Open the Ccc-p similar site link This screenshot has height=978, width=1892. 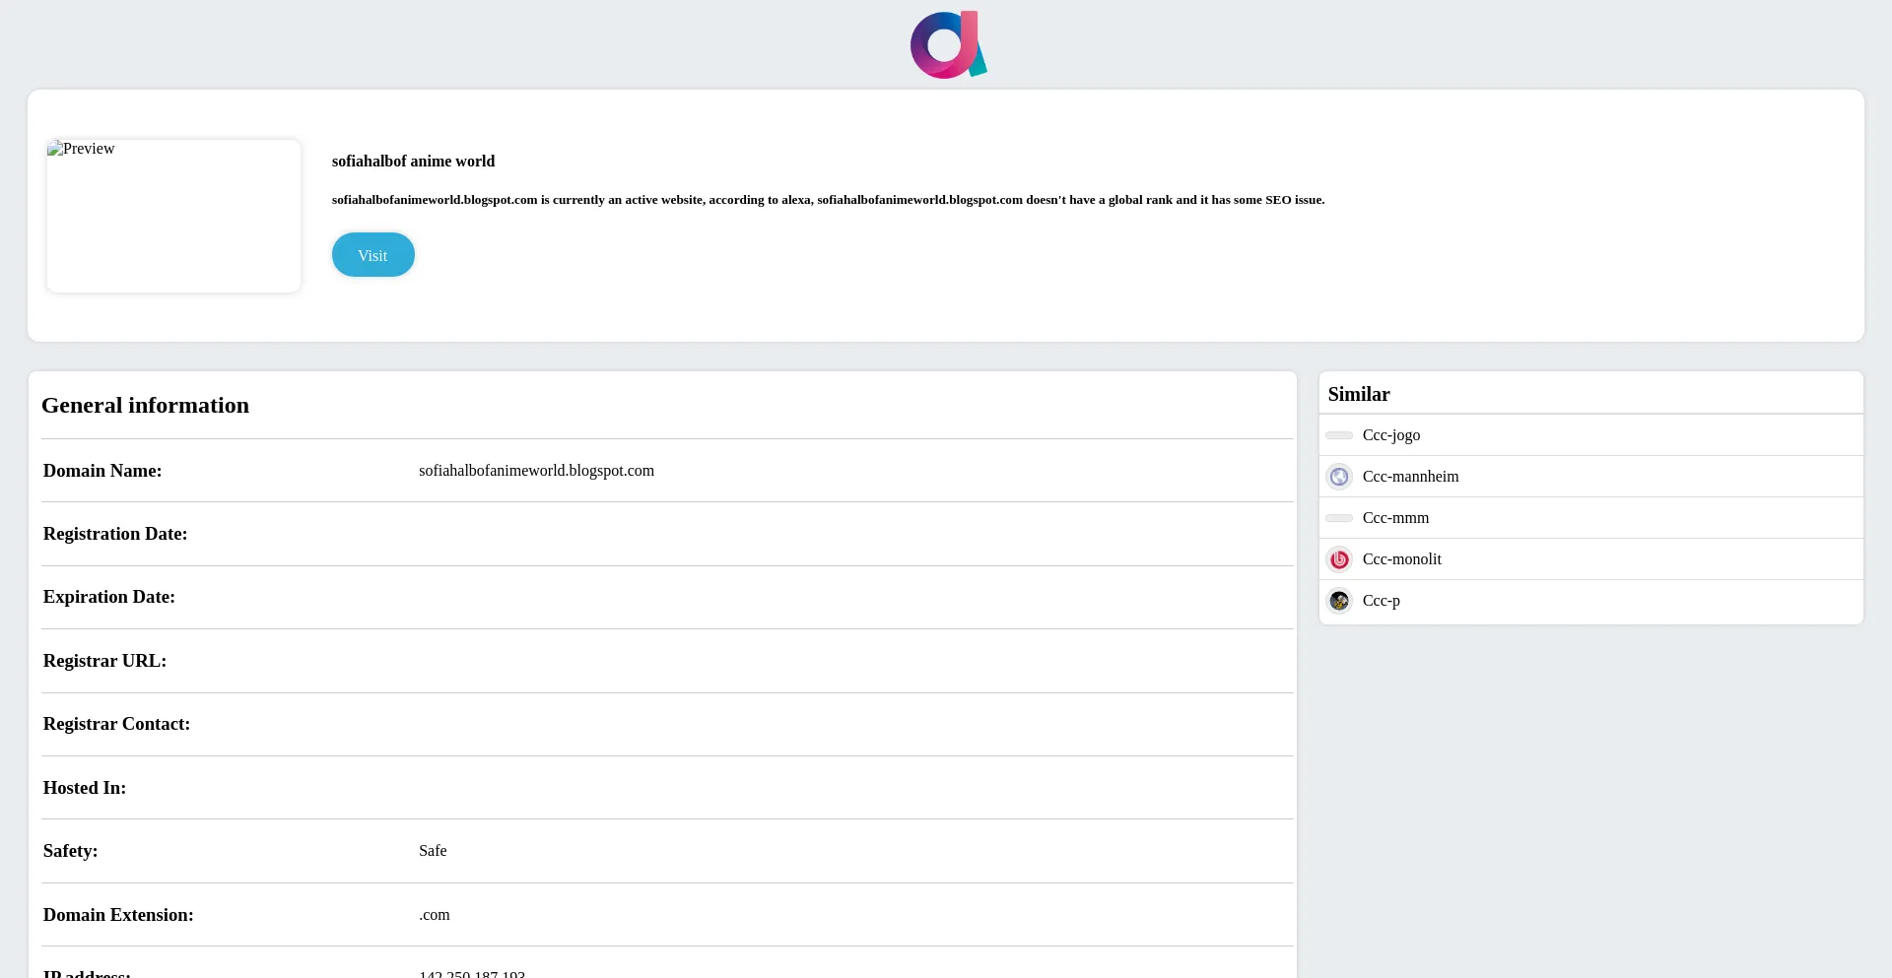click(1382, 601)
